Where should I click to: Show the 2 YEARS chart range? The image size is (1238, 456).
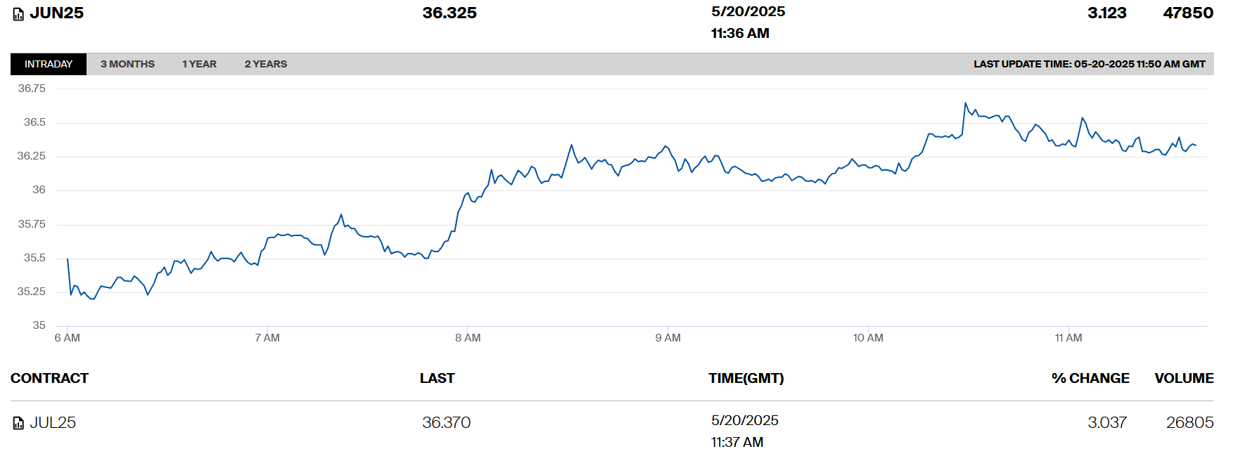point(265,64)
